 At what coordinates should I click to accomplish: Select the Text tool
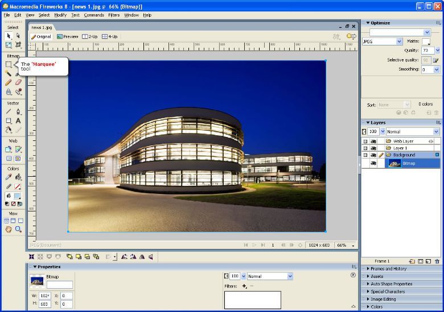click(18, 120)
